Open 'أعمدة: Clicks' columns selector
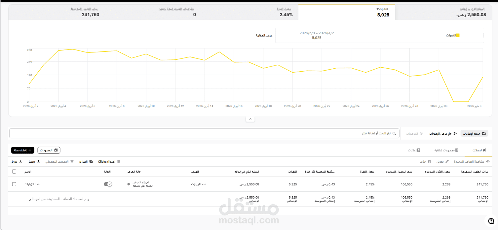Image resolution: width=498 pixels, height=230 pixels. pyautogui.click(x=109, y=161)
